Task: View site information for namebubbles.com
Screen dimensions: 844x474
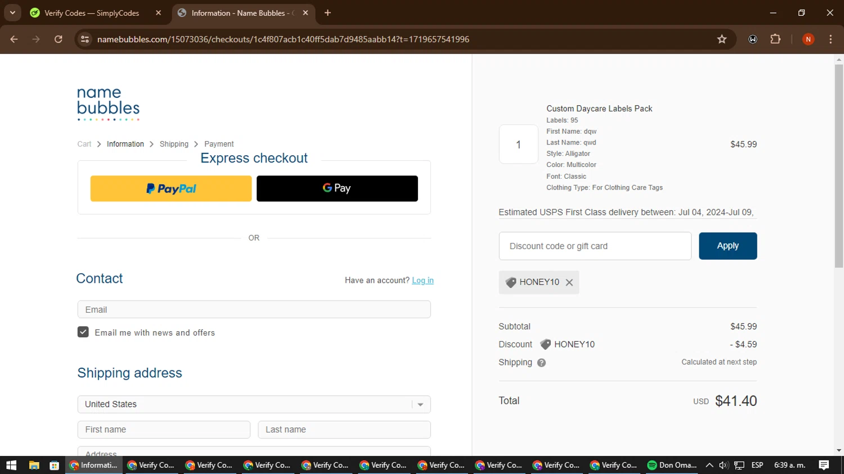Action: point(85,39)
